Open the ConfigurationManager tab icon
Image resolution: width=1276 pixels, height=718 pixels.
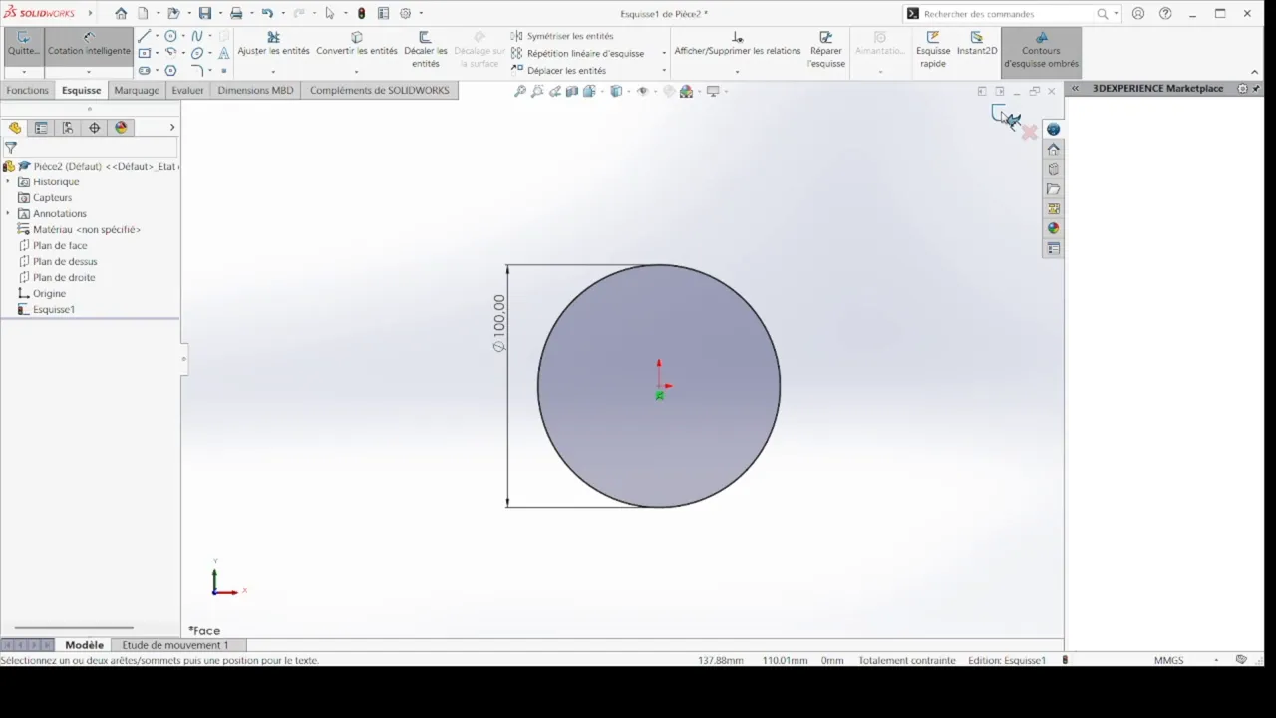[68, 128]
